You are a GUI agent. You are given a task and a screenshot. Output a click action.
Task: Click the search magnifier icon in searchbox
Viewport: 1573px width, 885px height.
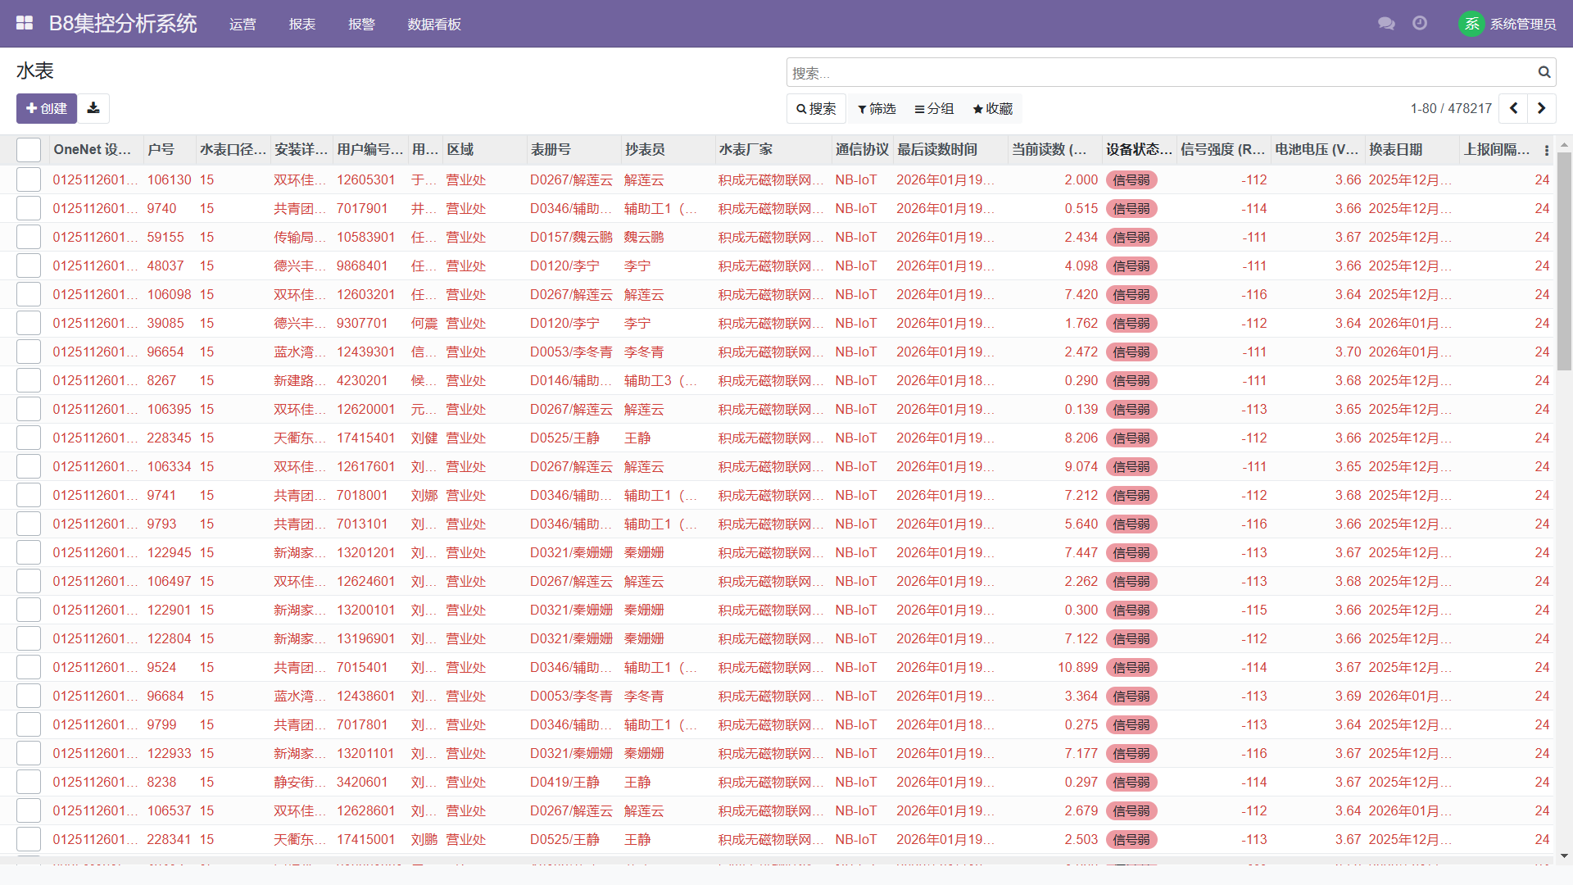click(1544, 72)
